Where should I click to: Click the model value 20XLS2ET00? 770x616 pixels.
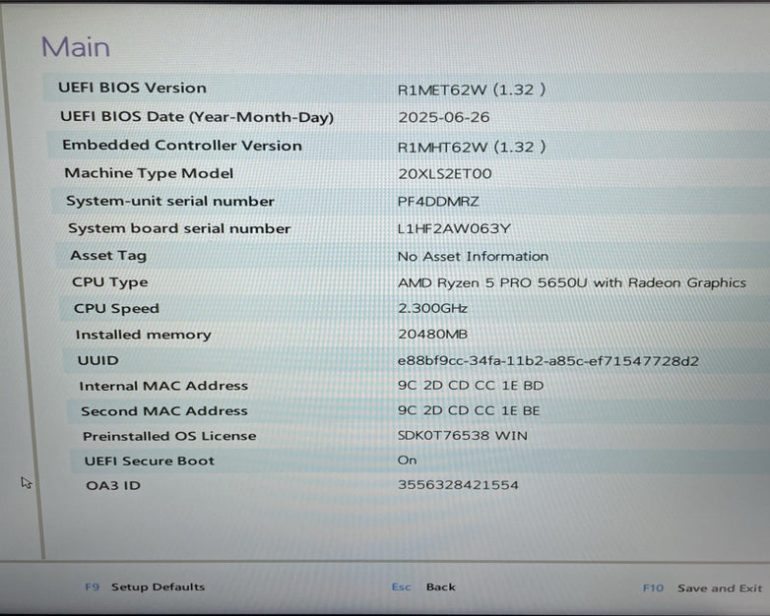click(x=444, y=174)
